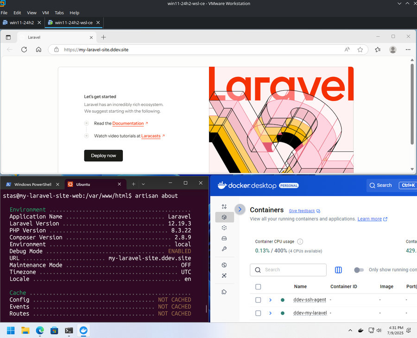Collapse the Docker sidebar with the blue chevron
The width and height of the screenshot is (417, 338).
click(240, 209)
